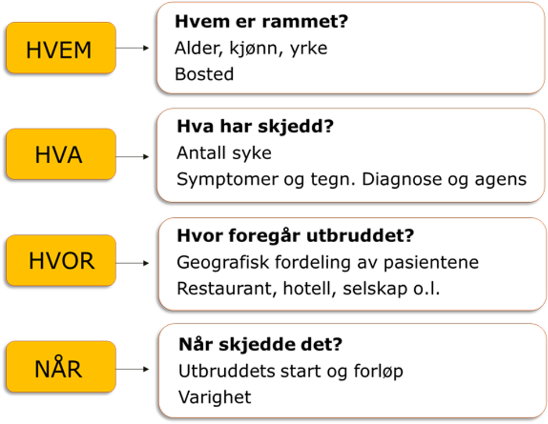The image size is (548, 424).
Task: Select the arrow next to HVOR
Action: pyautogui.click(x=133, y=264)
